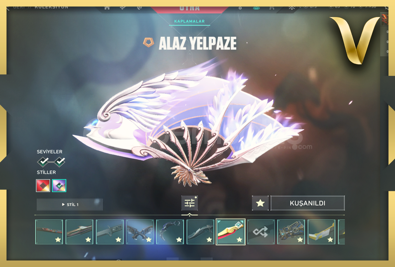Collapse the skin list chevron under filter

tap(189, 215)
